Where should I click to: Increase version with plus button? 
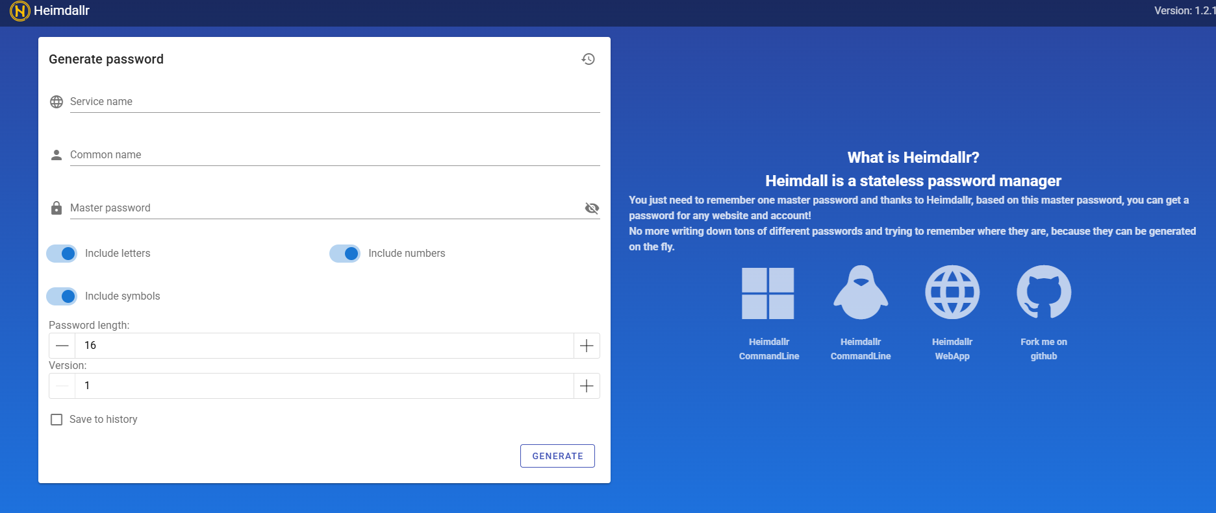[x=587, y=386]
